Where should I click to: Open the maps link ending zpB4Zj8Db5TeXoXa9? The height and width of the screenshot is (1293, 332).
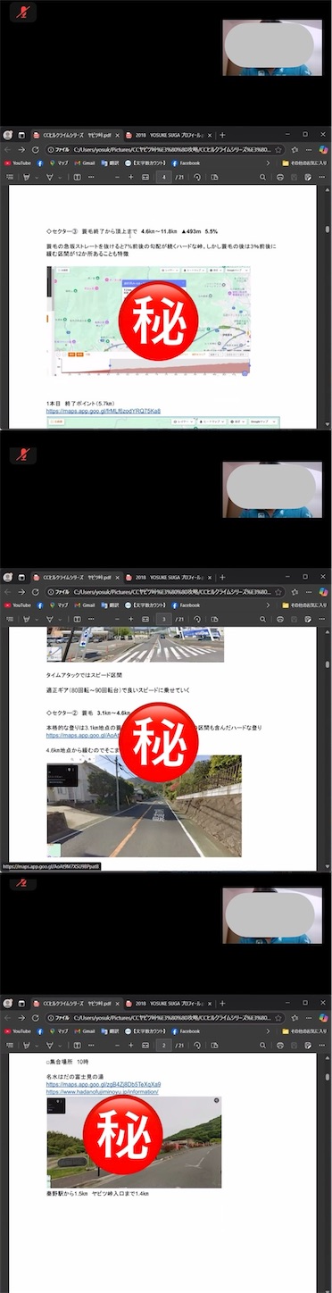[x=104, y=1085]
